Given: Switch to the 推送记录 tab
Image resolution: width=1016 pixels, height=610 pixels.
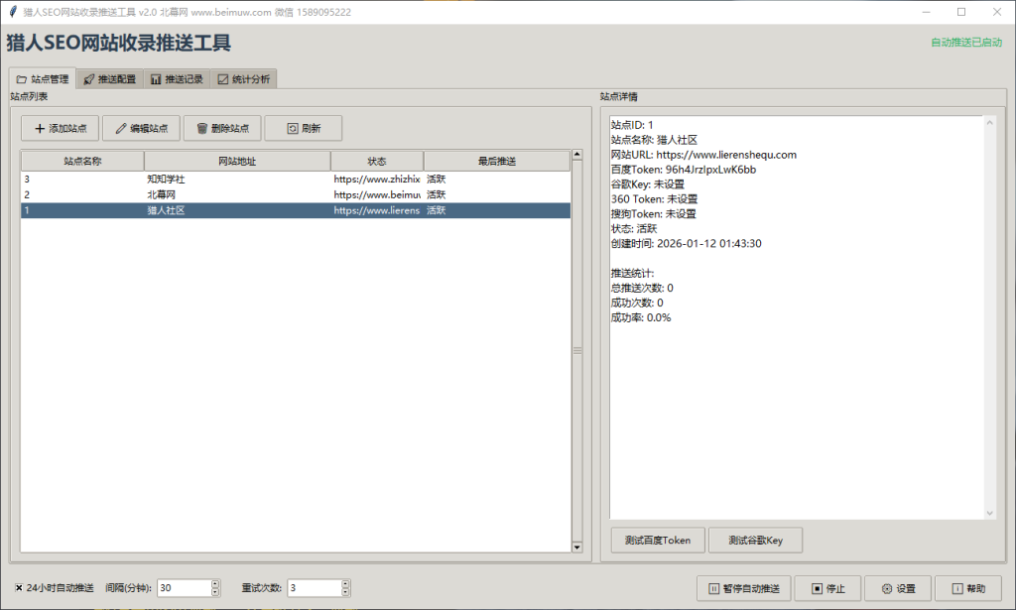Looking at the screenshot, I should (x=177, y=79).
